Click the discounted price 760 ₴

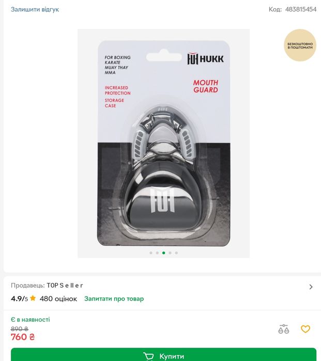[23, 337]
